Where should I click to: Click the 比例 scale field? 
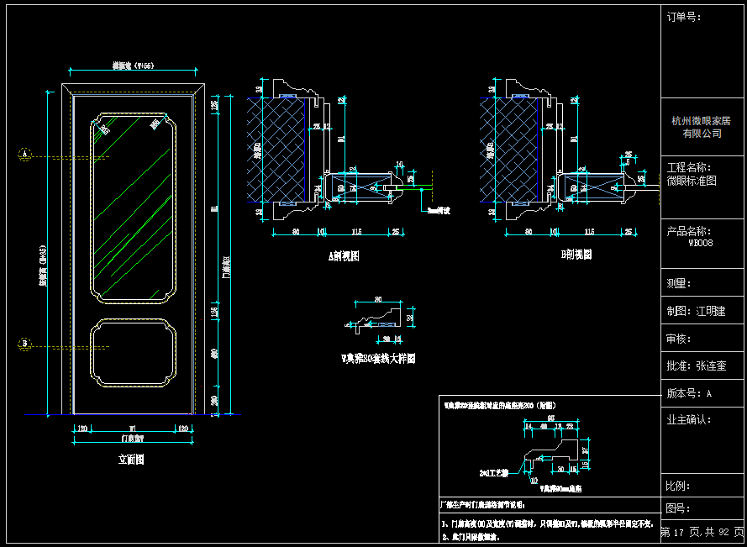[x=703, y=486]
